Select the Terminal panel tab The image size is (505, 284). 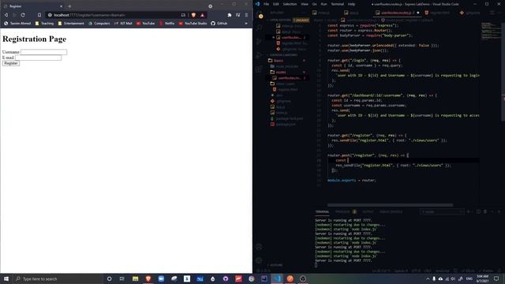click(322, 212)
